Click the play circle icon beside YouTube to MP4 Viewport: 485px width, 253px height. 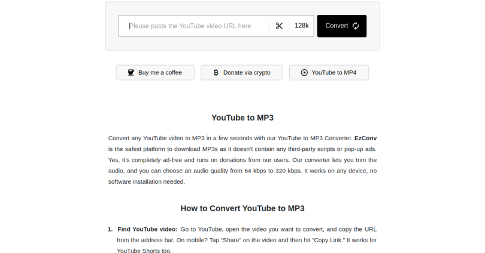point(304,72)
